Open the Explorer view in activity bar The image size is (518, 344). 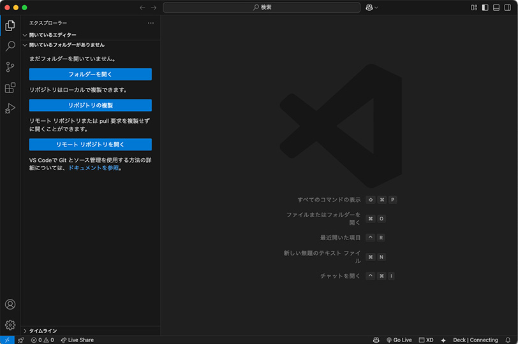(10, 25)
